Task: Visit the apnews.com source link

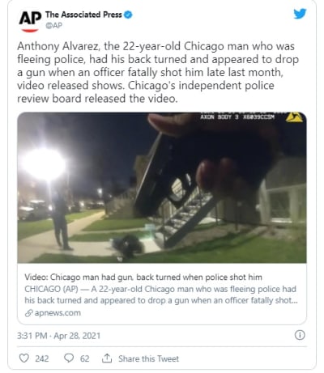Action: pos(58,313)
